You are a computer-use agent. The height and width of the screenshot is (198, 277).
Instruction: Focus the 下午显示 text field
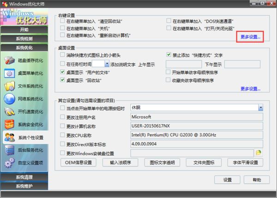tap(242, 64)
